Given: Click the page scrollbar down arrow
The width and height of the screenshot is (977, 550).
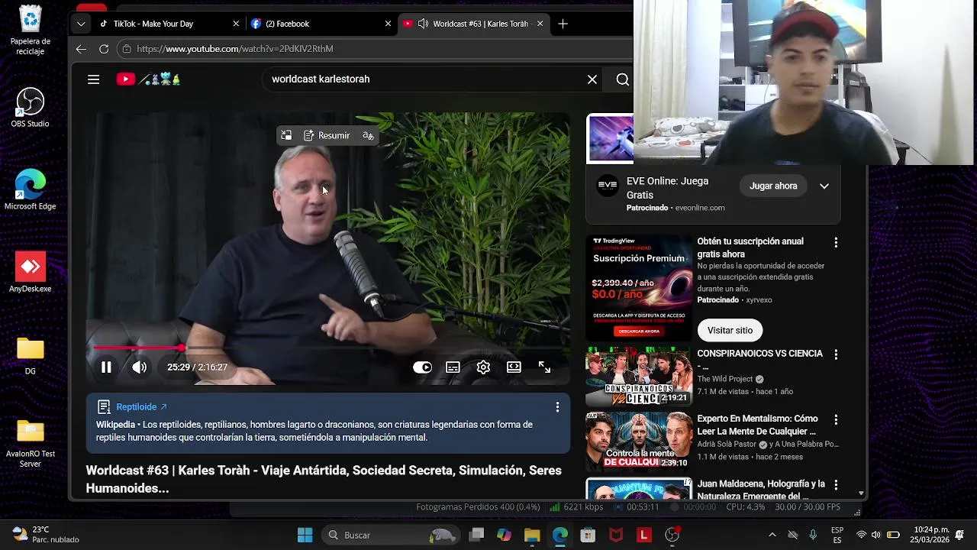Looking at the screenshot, I should coord(861,494).
